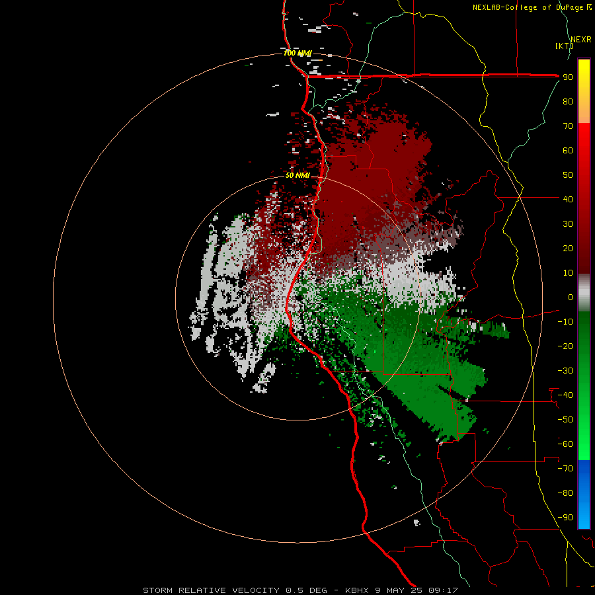Click the NEXLAB-College of DuPage title text
Viewport: 595px width, 595px height.
pyautogui.click(x=528, y=7)
